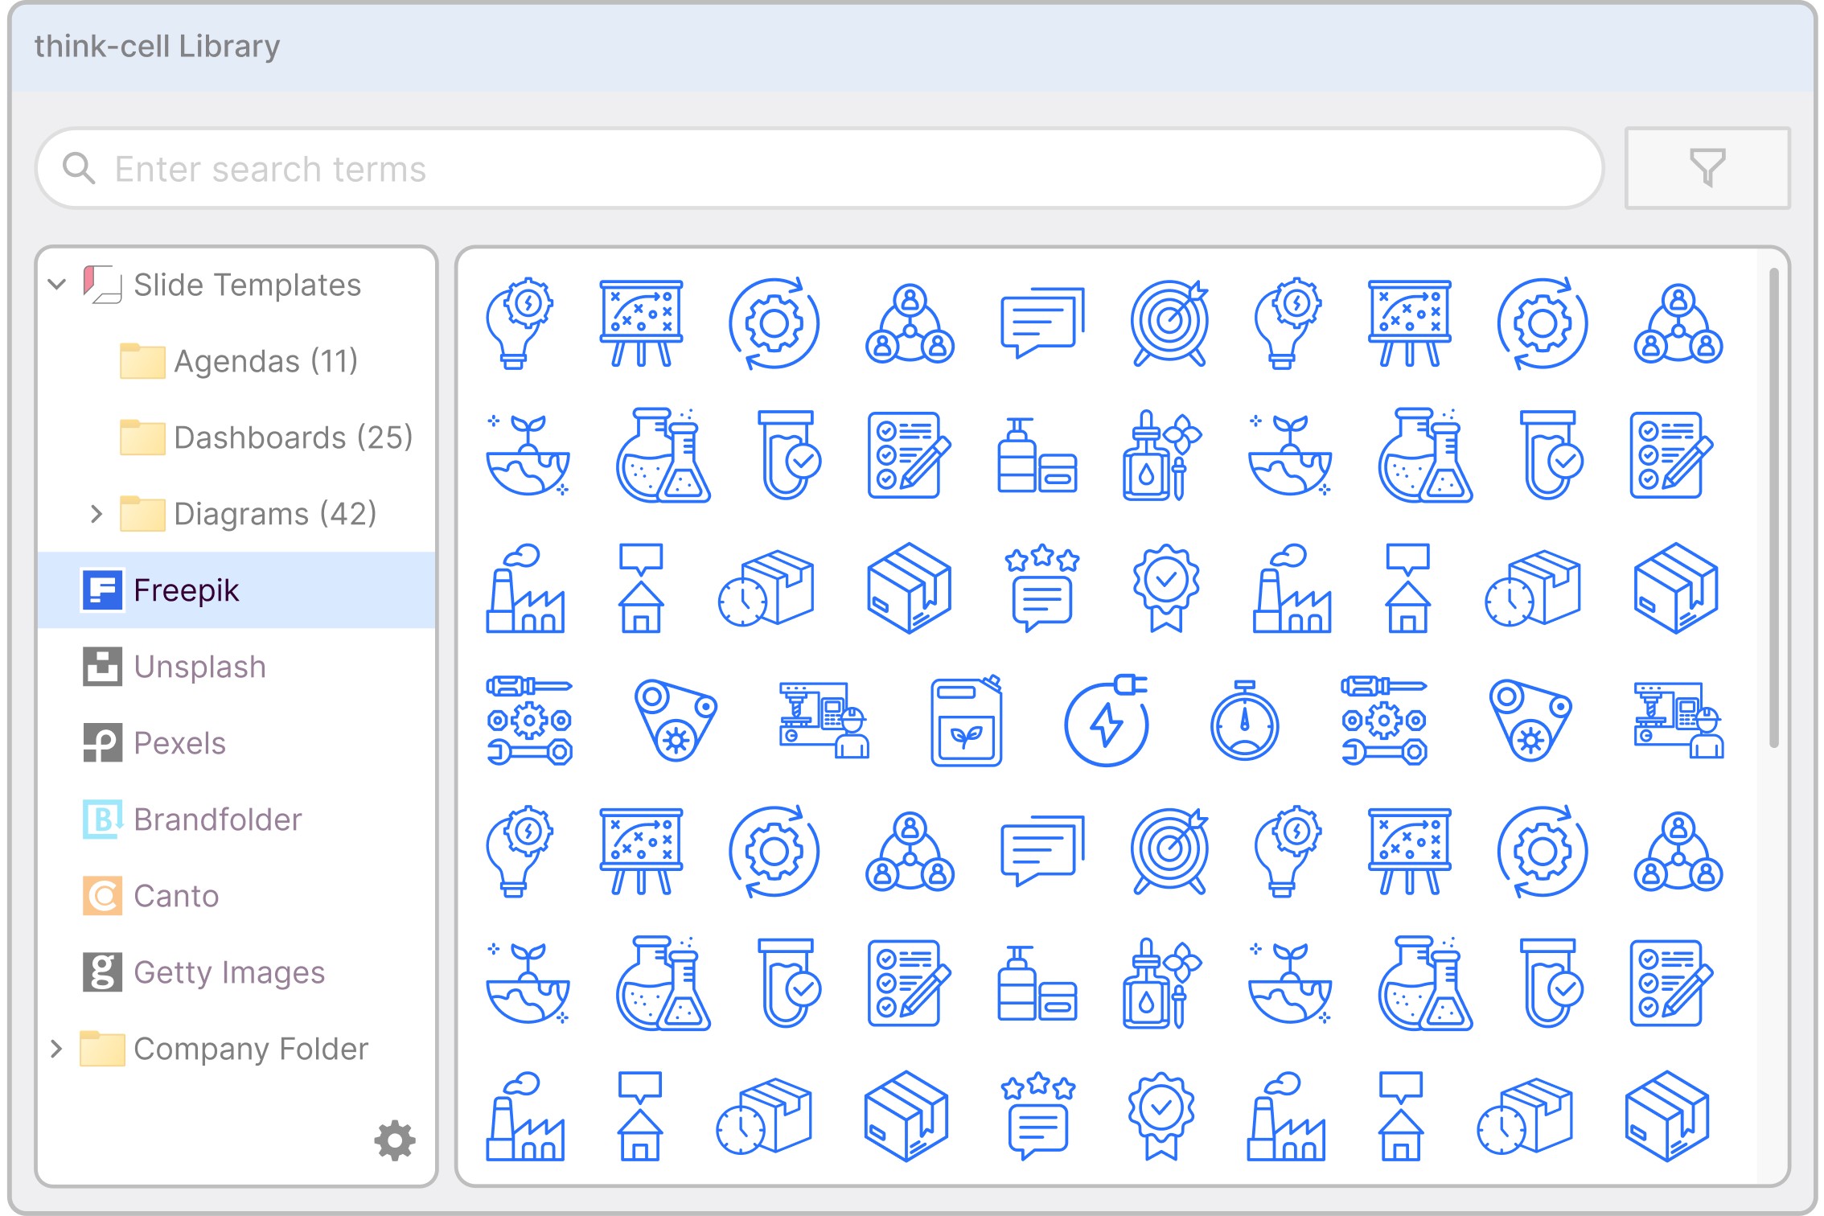This screenshot has width=1824, height=1216.
Task: Select Getty Images source
Action: [228, 972]
